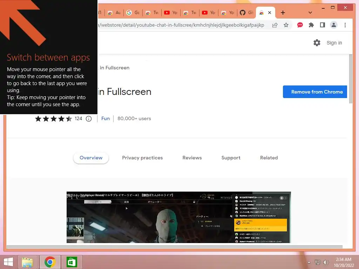Switch to Privacy practices tab

142,158
